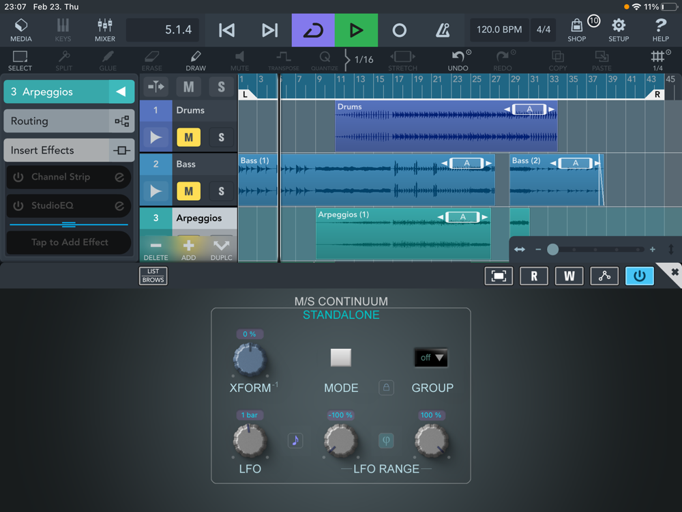Toggle StudioEQ power
This screenshot has width=682, height=512.
click(18, 205)
